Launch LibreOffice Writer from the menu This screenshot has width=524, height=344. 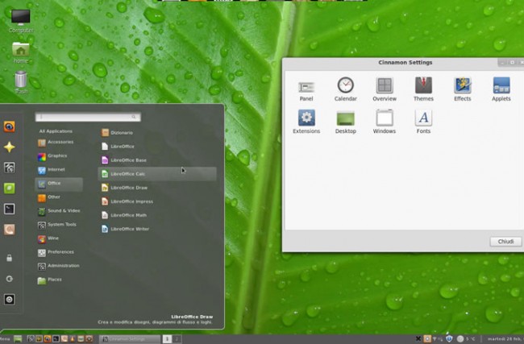pos(129,229)
